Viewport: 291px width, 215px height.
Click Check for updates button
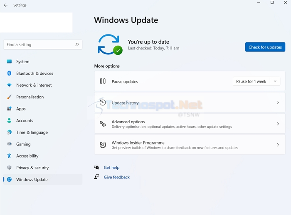[x=265, y=47]
